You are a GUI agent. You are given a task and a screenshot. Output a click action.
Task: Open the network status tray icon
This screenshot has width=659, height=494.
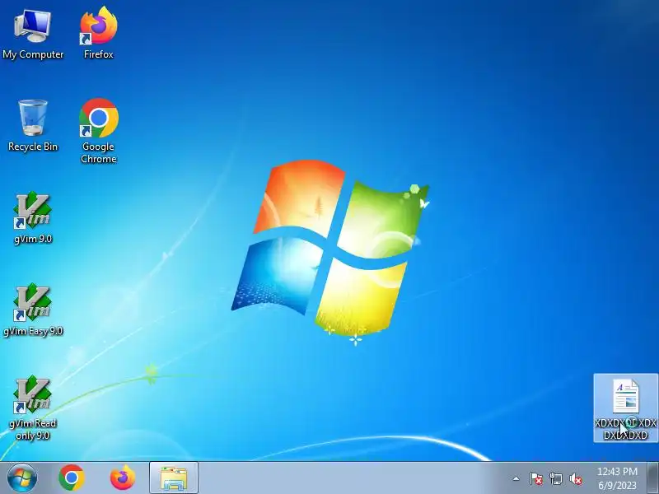click(555, 478)
